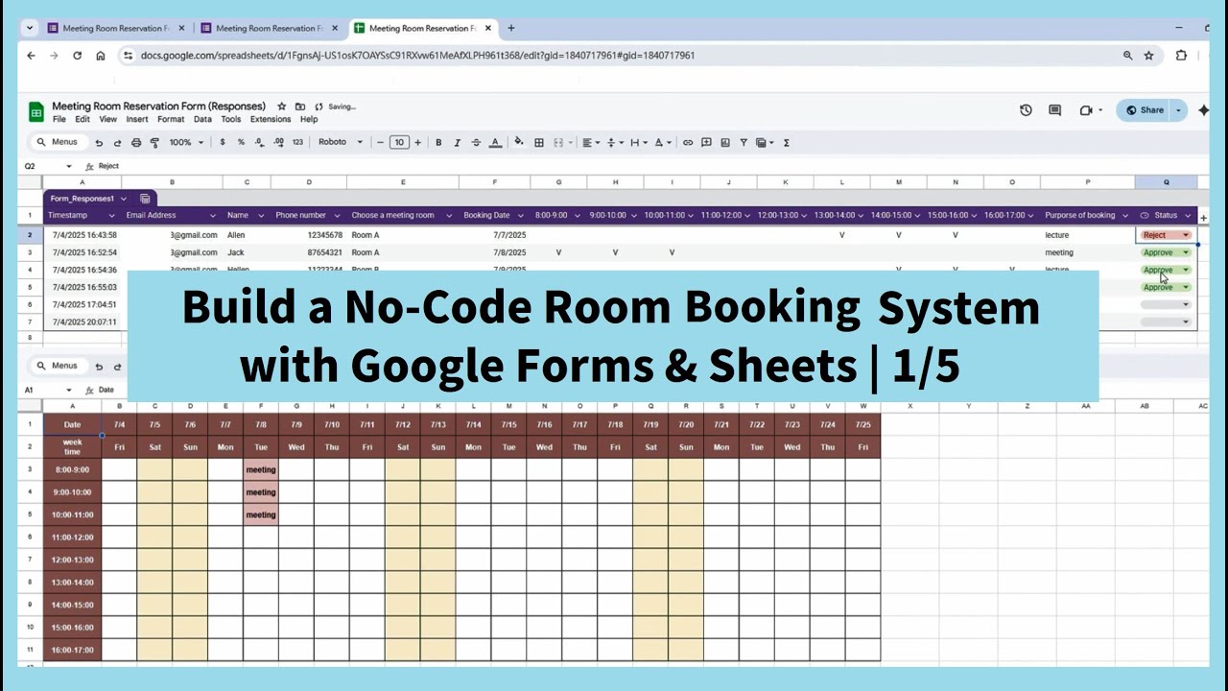Reload the browser page
1228x691 pixels.
tap(78, 56)
